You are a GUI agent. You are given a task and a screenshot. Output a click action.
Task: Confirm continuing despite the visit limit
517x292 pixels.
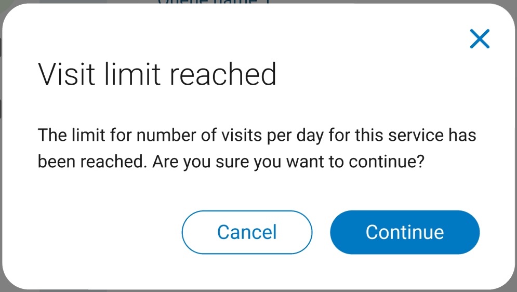pyautogui.click(x=404, y=232)
